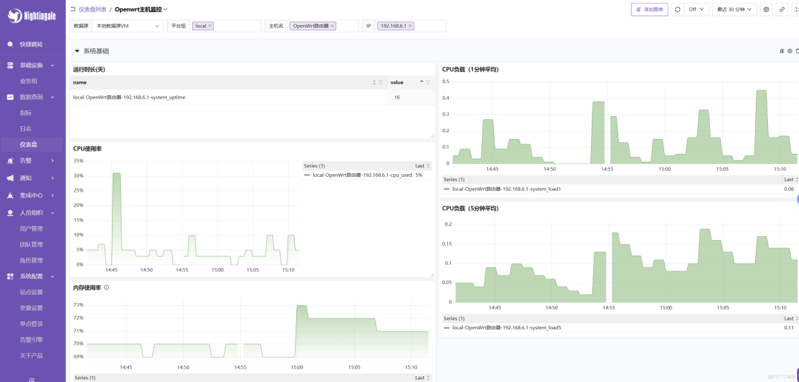799x382 pixels.
Task: Click the info icon next to 内存使用率
Action: tap(107, 288)
